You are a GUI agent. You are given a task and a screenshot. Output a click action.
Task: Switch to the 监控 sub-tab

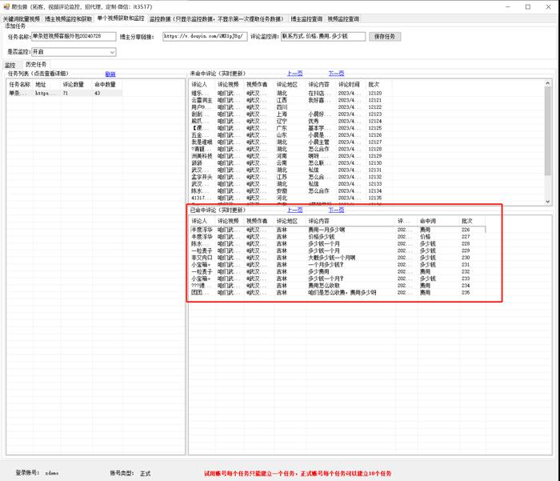tap(10, 64)
